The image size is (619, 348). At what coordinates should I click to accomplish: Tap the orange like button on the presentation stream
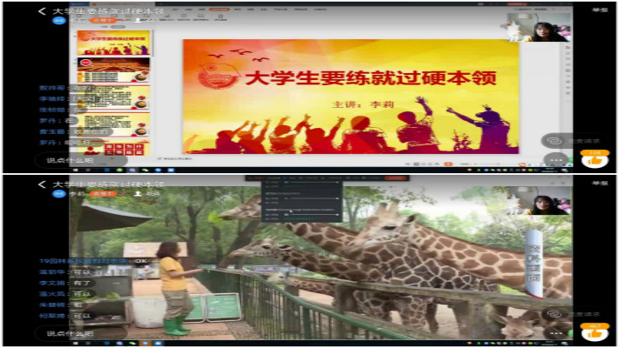point(595,158)
